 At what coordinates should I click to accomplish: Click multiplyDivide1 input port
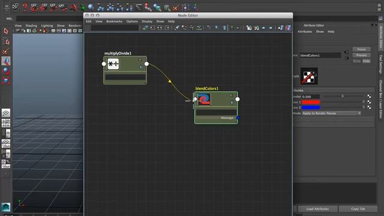click(104, 64)
